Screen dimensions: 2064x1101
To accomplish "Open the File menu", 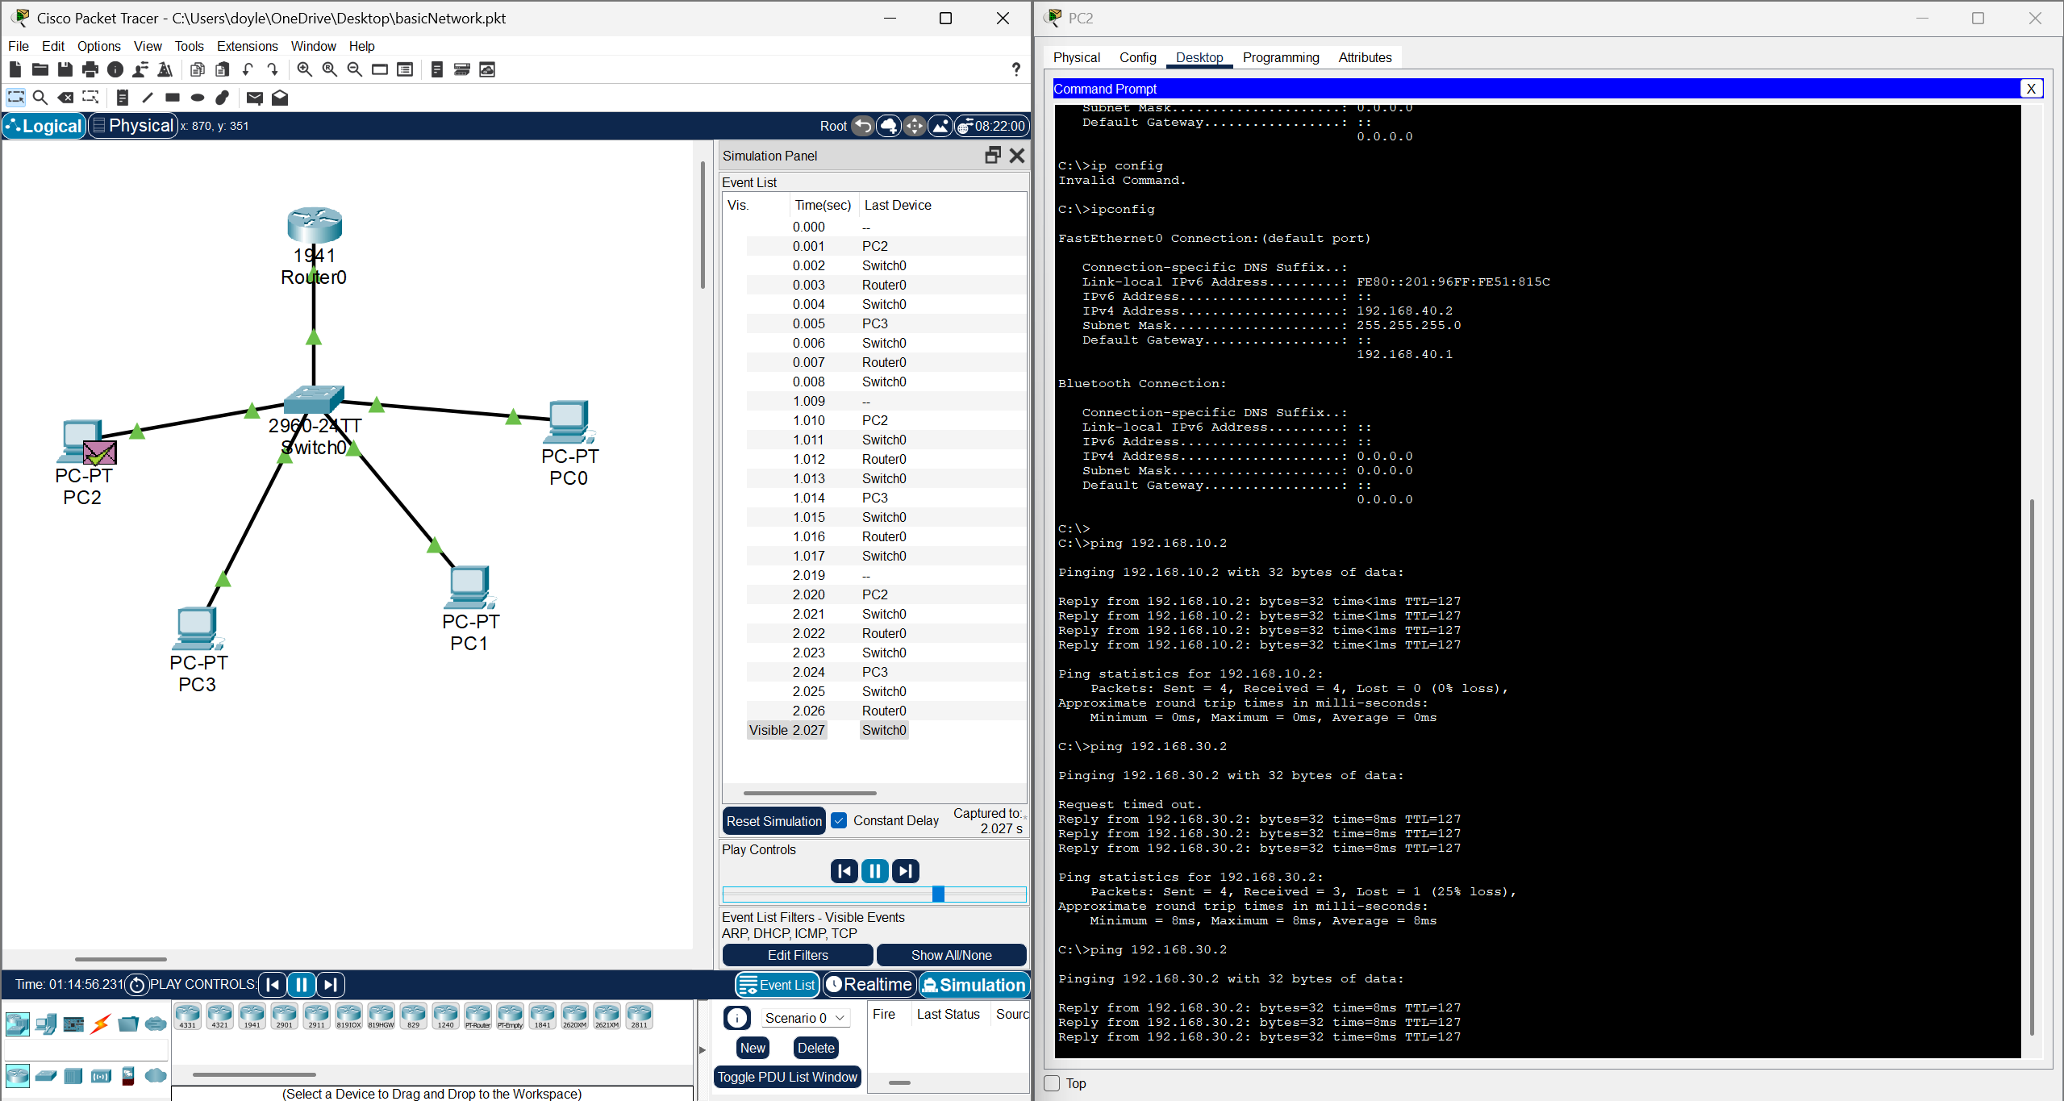I will pyautogui.click(x=18, y=46).
